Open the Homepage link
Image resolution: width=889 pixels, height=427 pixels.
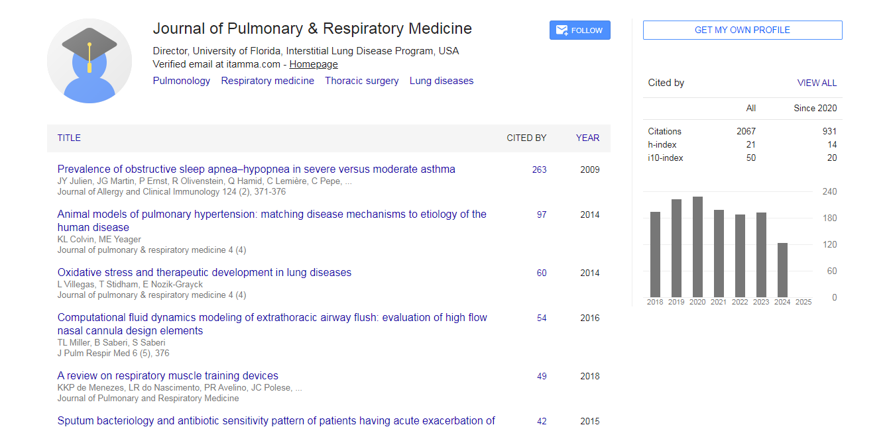(314, 64)
